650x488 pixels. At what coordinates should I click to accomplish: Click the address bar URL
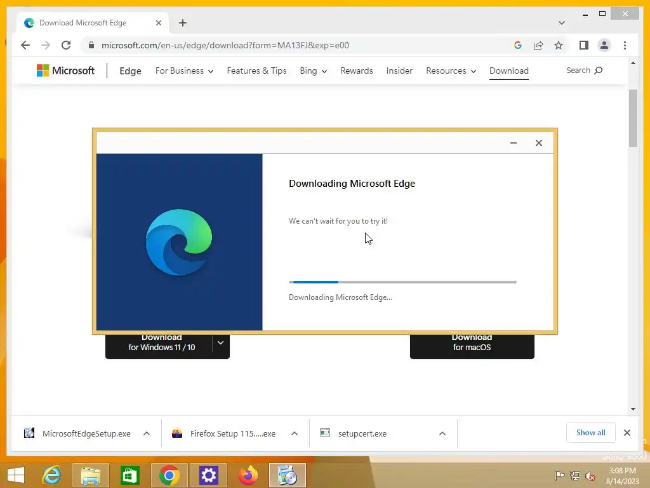click(225, 45)
